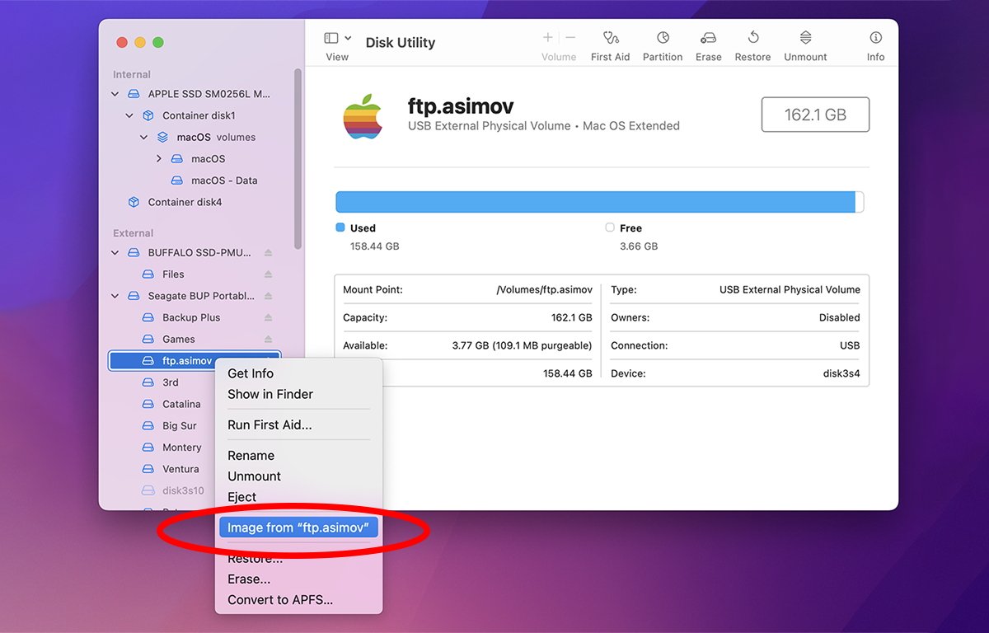Click the Owners Disabled value
This screenshot has height=633, width=989.
click(x=839, y=317)
